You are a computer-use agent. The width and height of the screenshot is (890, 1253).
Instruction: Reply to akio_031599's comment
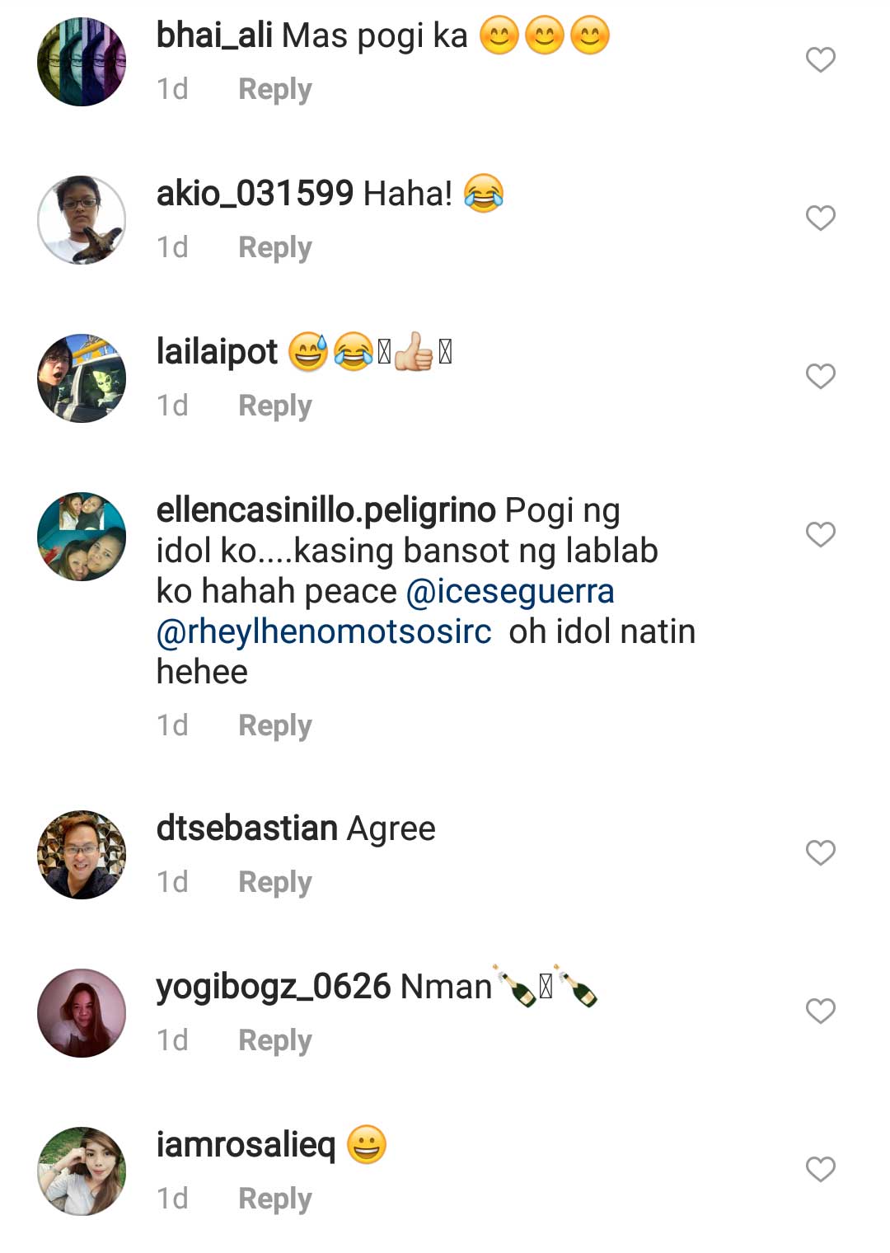point(274,247)
